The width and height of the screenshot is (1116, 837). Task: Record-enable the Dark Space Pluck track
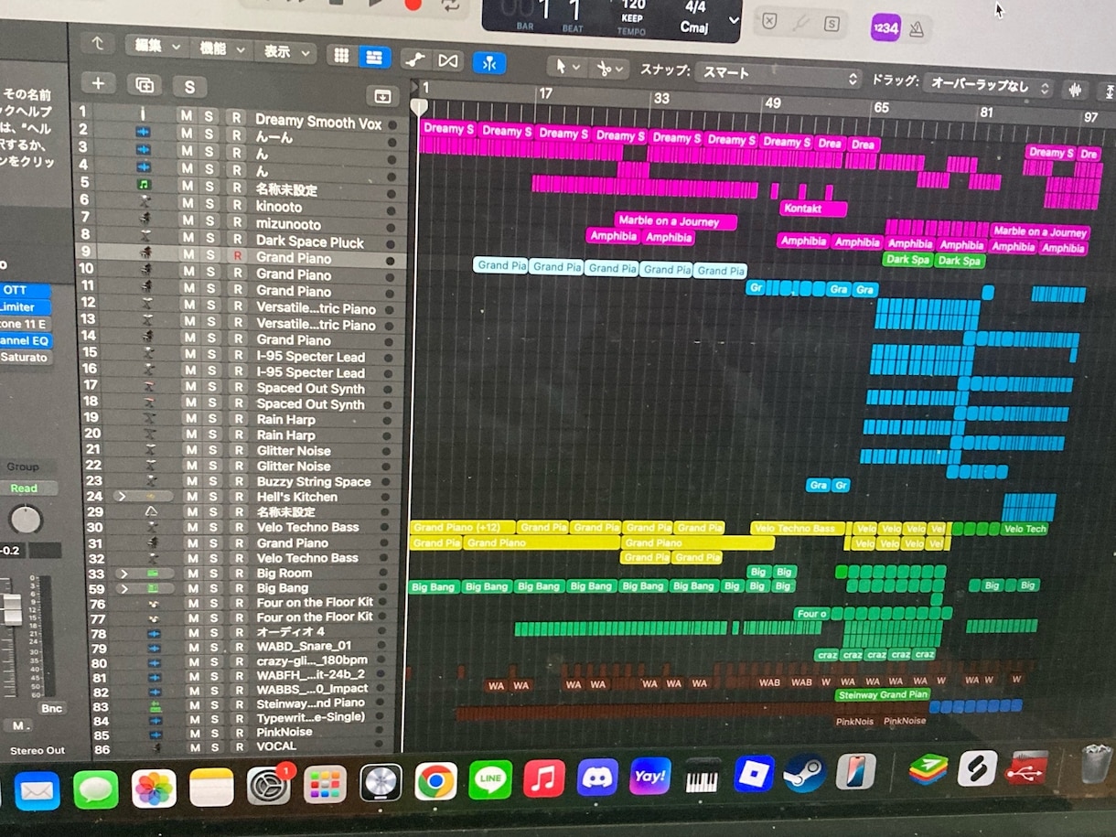pos(237,239)
